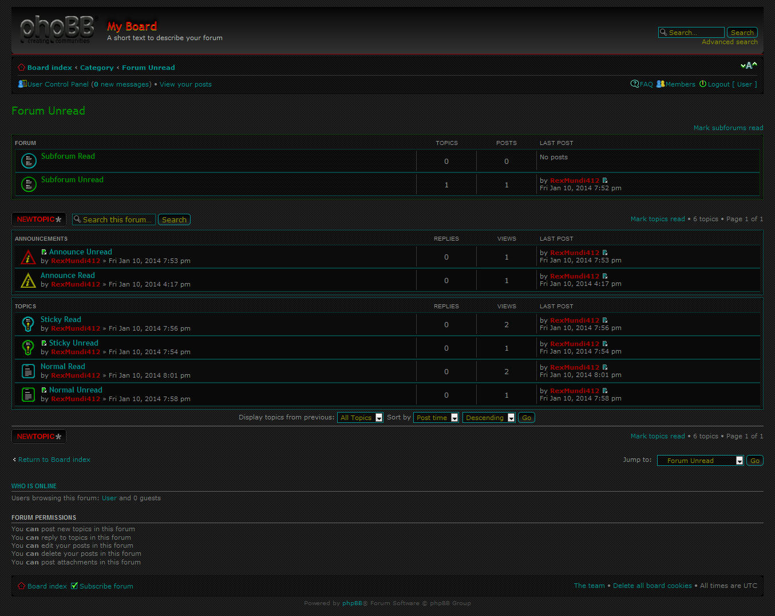Toggle the Subscribe forum checkbox
The width and height of the screenshot is (775, 616).
[74, 586]
